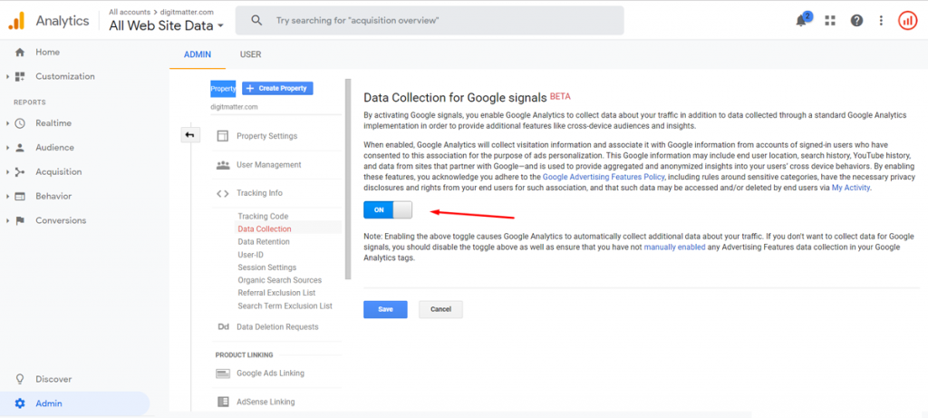Click the Realtime clock icon

tap(20, 123)
